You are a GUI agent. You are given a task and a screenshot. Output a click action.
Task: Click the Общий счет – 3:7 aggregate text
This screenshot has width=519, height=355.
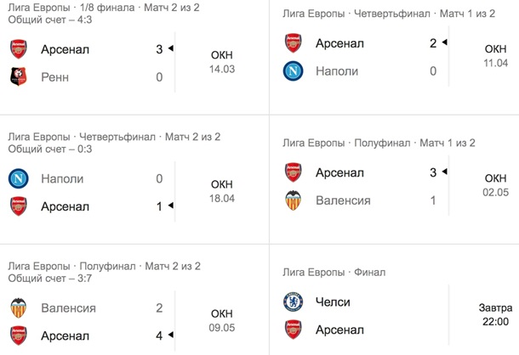[x=50, y=279]
